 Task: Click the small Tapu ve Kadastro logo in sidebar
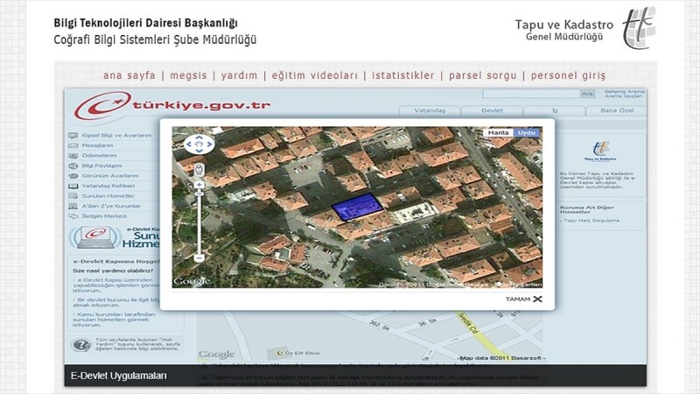click(x=600, y=151)
